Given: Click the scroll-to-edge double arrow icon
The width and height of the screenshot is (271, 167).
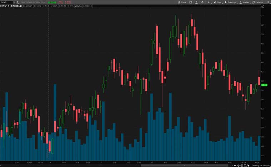Looking at the screenshot, I should pos(235,166).
